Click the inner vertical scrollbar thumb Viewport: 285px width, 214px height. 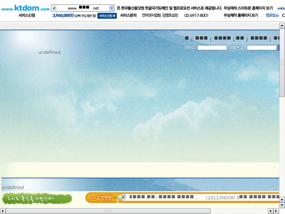coord(282,63)
